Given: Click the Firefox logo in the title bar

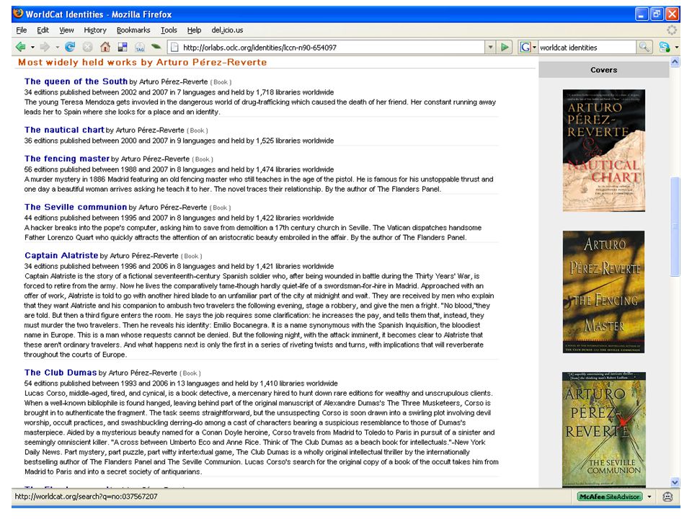Looking at the screenshot, I should 17,14.
